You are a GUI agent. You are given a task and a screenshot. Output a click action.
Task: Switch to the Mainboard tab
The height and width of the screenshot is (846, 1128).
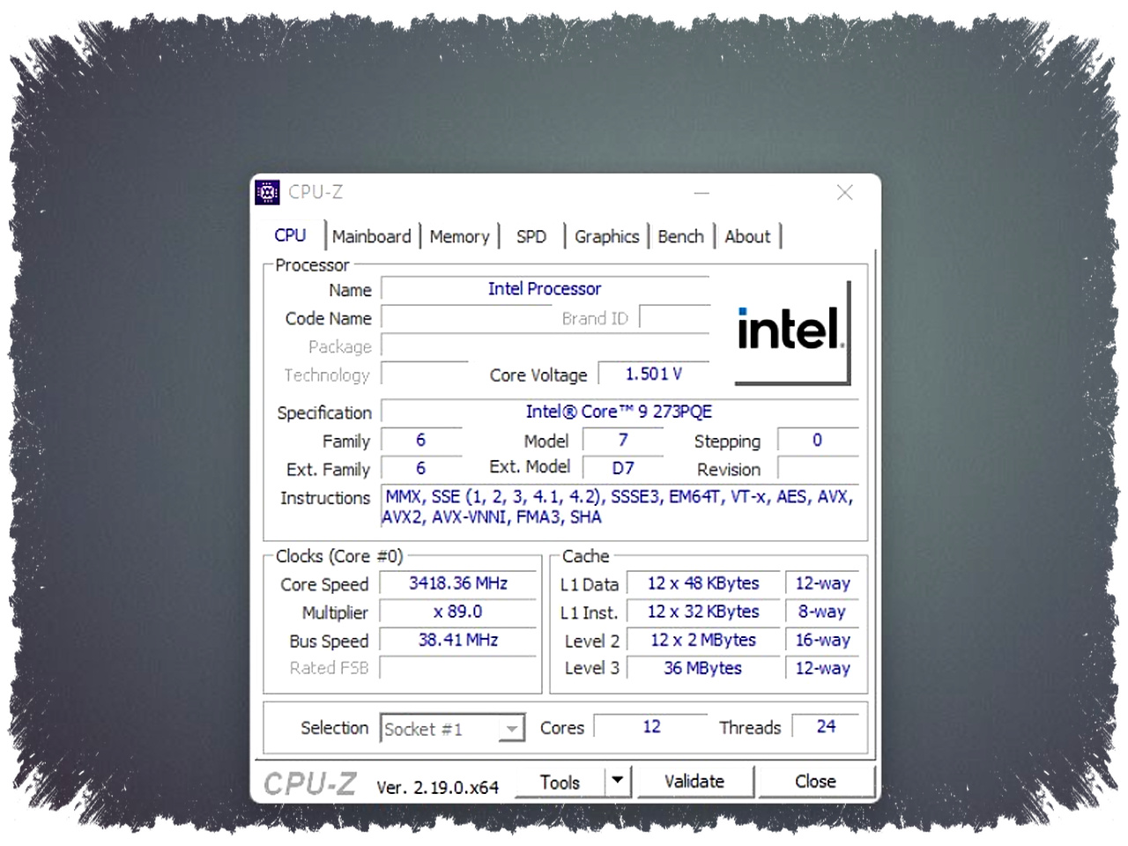(371, 237)
